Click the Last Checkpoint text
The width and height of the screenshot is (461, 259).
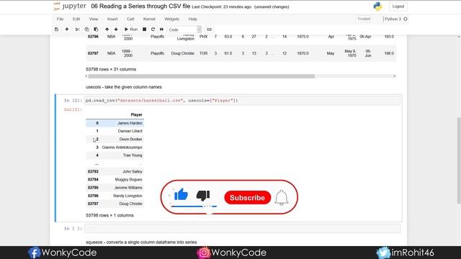[221, 6]
